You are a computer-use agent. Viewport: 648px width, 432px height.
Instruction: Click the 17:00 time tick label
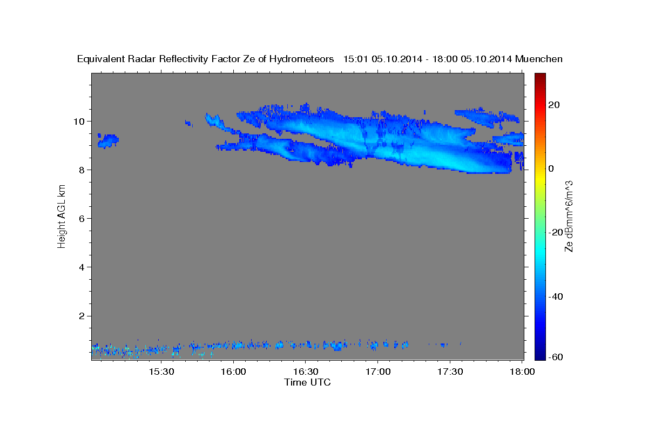377,372
